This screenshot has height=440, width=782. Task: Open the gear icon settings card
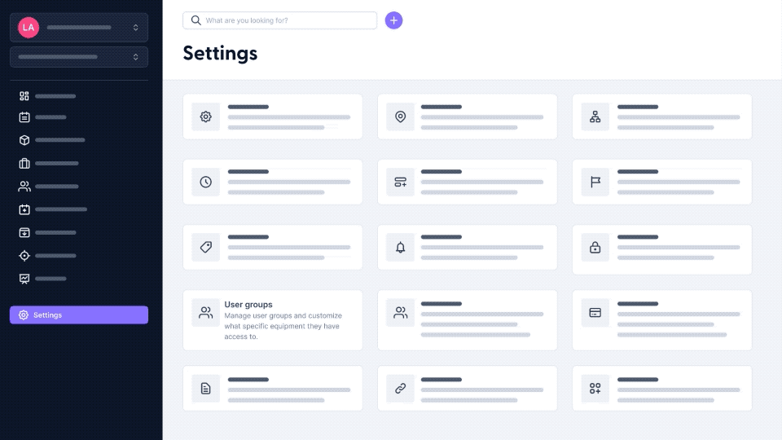click(272, 117)
